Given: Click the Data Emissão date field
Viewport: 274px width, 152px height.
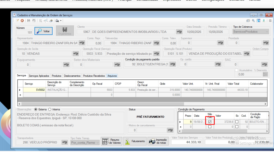Looking at the screenshot, I should [x=195, y=32].
